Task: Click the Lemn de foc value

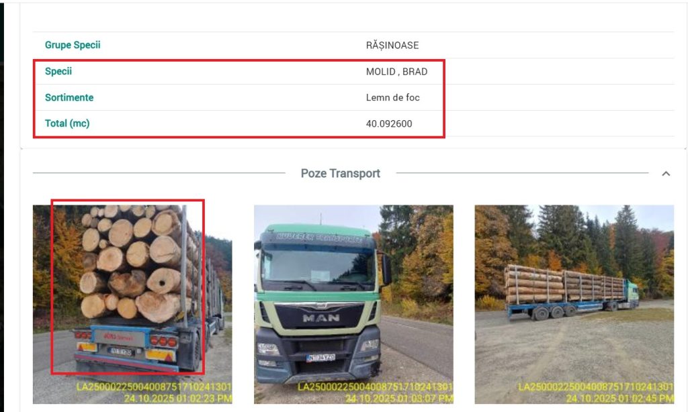Action: (x=392, y=98)
